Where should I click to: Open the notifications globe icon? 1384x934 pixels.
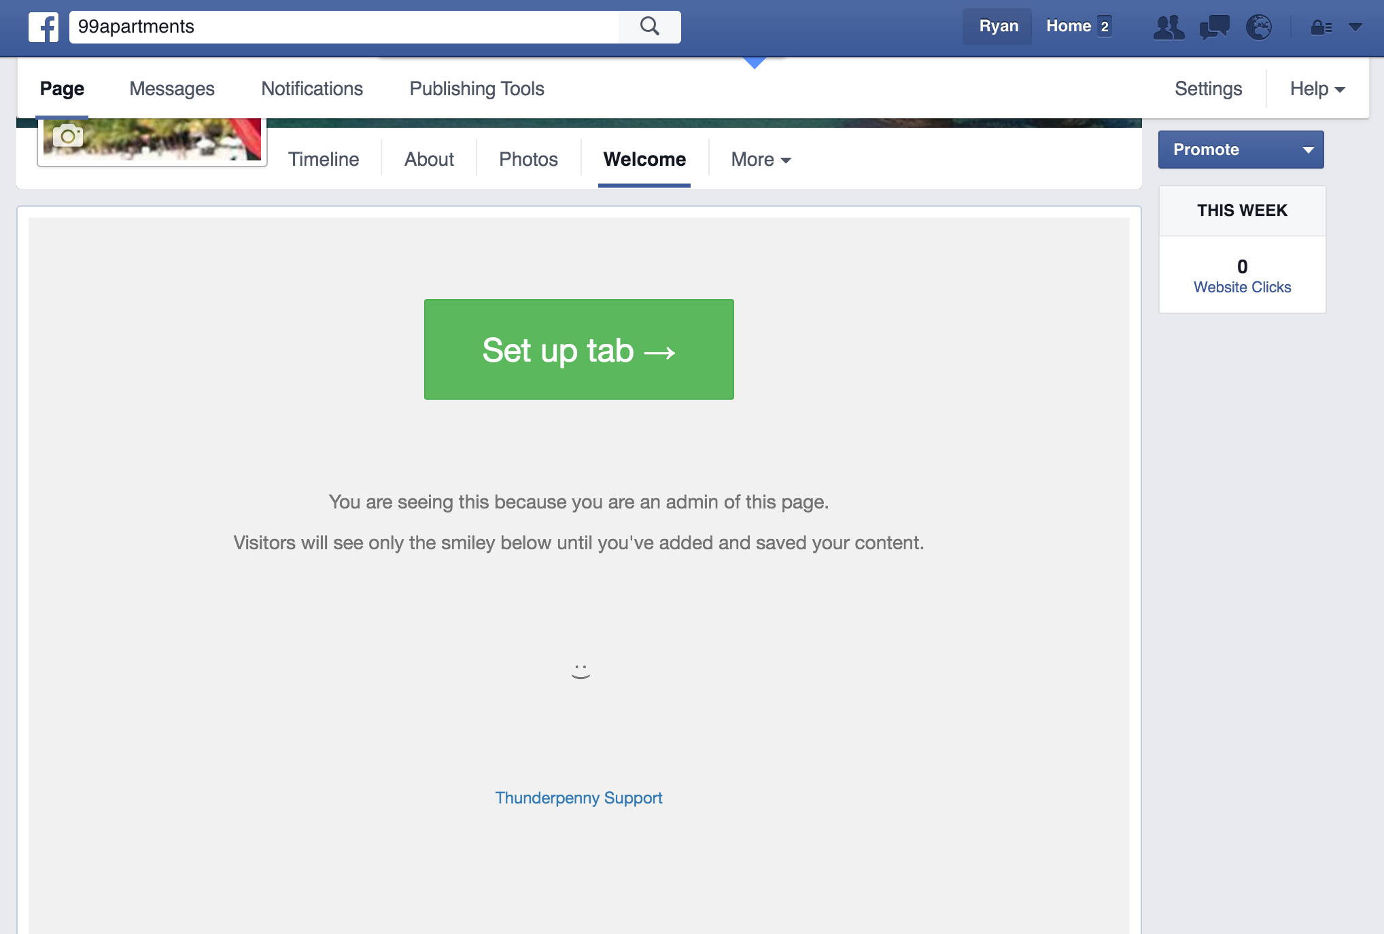1259,27
